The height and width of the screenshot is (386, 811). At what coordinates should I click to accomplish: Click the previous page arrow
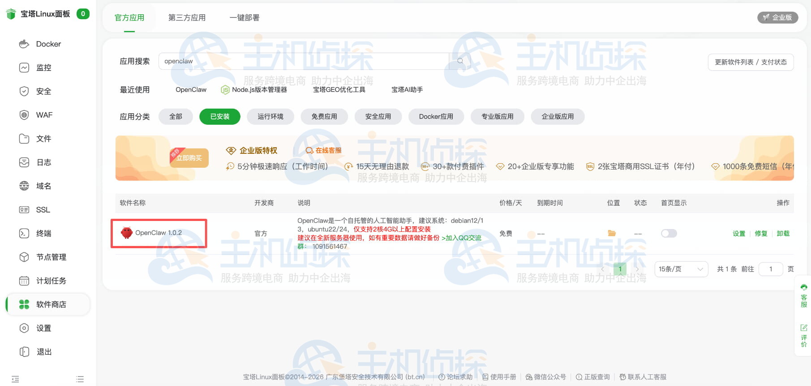point(603,269)
